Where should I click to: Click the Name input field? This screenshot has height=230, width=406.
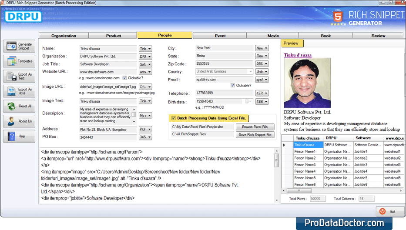(108, 48)
